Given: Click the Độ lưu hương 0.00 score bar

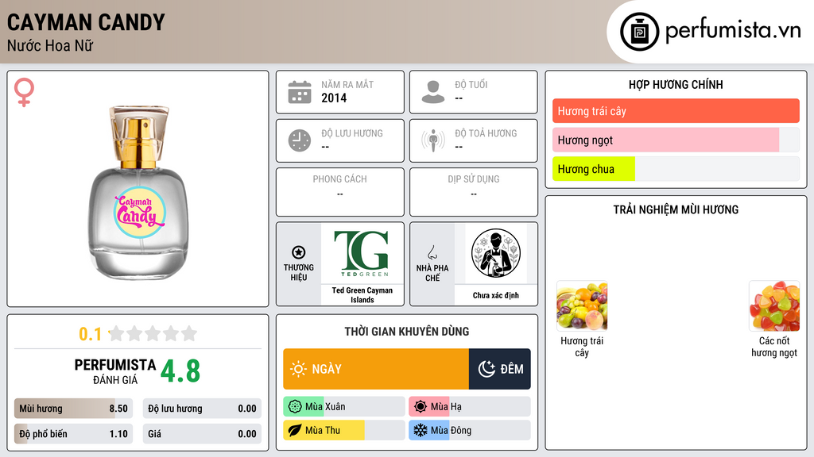Looking at the screenshot, I should click(202, 409).
